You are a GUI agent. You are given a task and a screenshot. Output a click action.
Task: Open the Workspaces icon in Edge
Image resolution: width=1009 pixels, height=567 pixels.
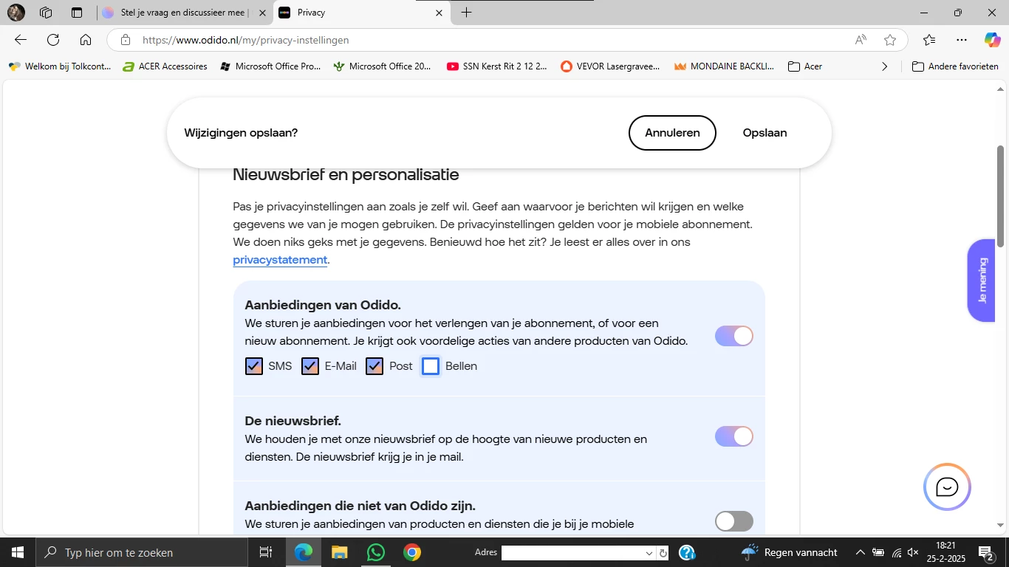pos(46,13)
